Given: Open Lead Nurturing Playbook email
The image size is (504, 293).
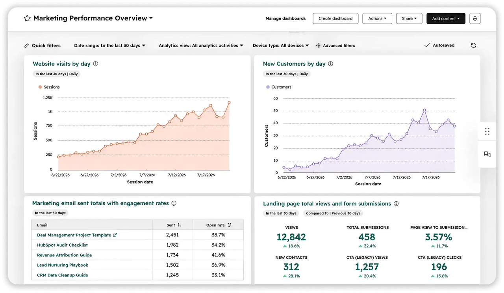Looking at the screenshot, I should 63,265.
